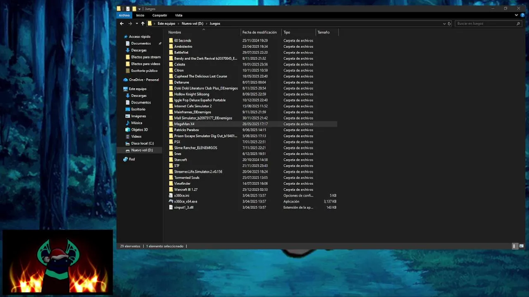Select the xinput1_3.dll file icon

click(171, 207)
